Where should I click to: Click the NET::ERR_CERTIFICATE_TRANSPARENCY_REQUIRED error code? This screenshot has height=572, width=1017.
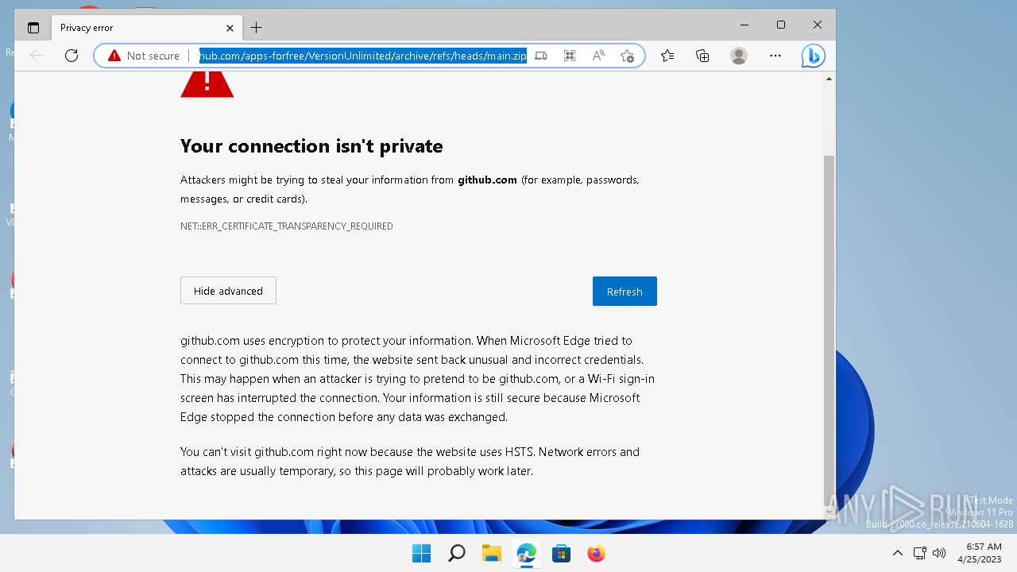tap(287, 226)
